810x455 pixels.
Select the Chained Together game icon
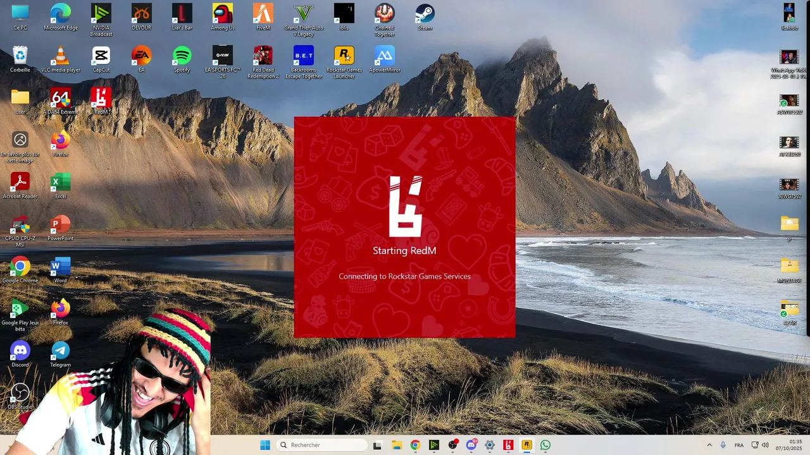(x=385, y=20)
